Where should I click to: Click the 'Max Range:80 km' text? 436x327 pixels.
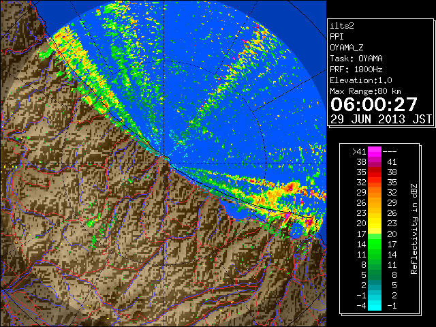pos(366,91)
